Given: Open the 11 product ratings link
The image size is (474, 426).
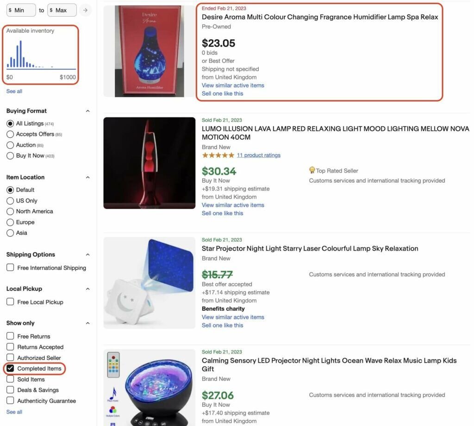Looking at the screenshot, I should [258, 155].
